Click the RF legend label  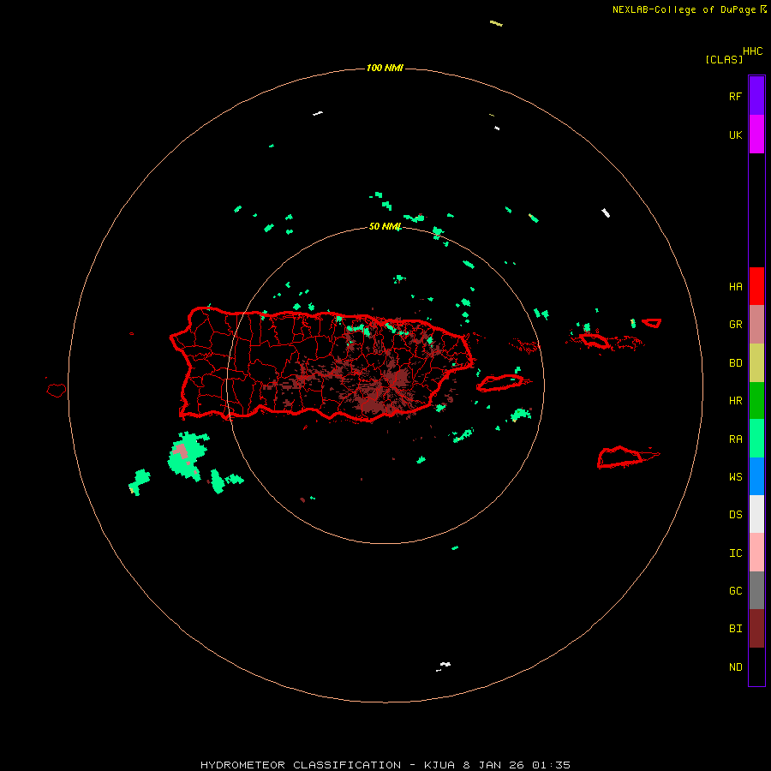(x=735, y=96)
